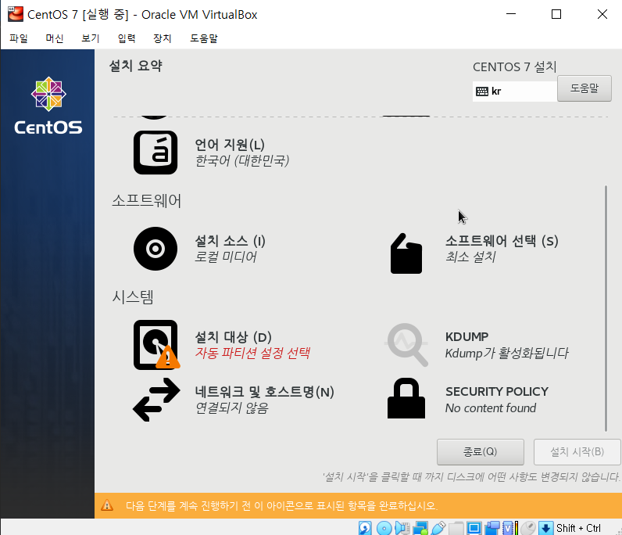The height and width of the screenshot is (535, 622).
Task: Click the network adapter indicator in status bar
Action: 420,528
